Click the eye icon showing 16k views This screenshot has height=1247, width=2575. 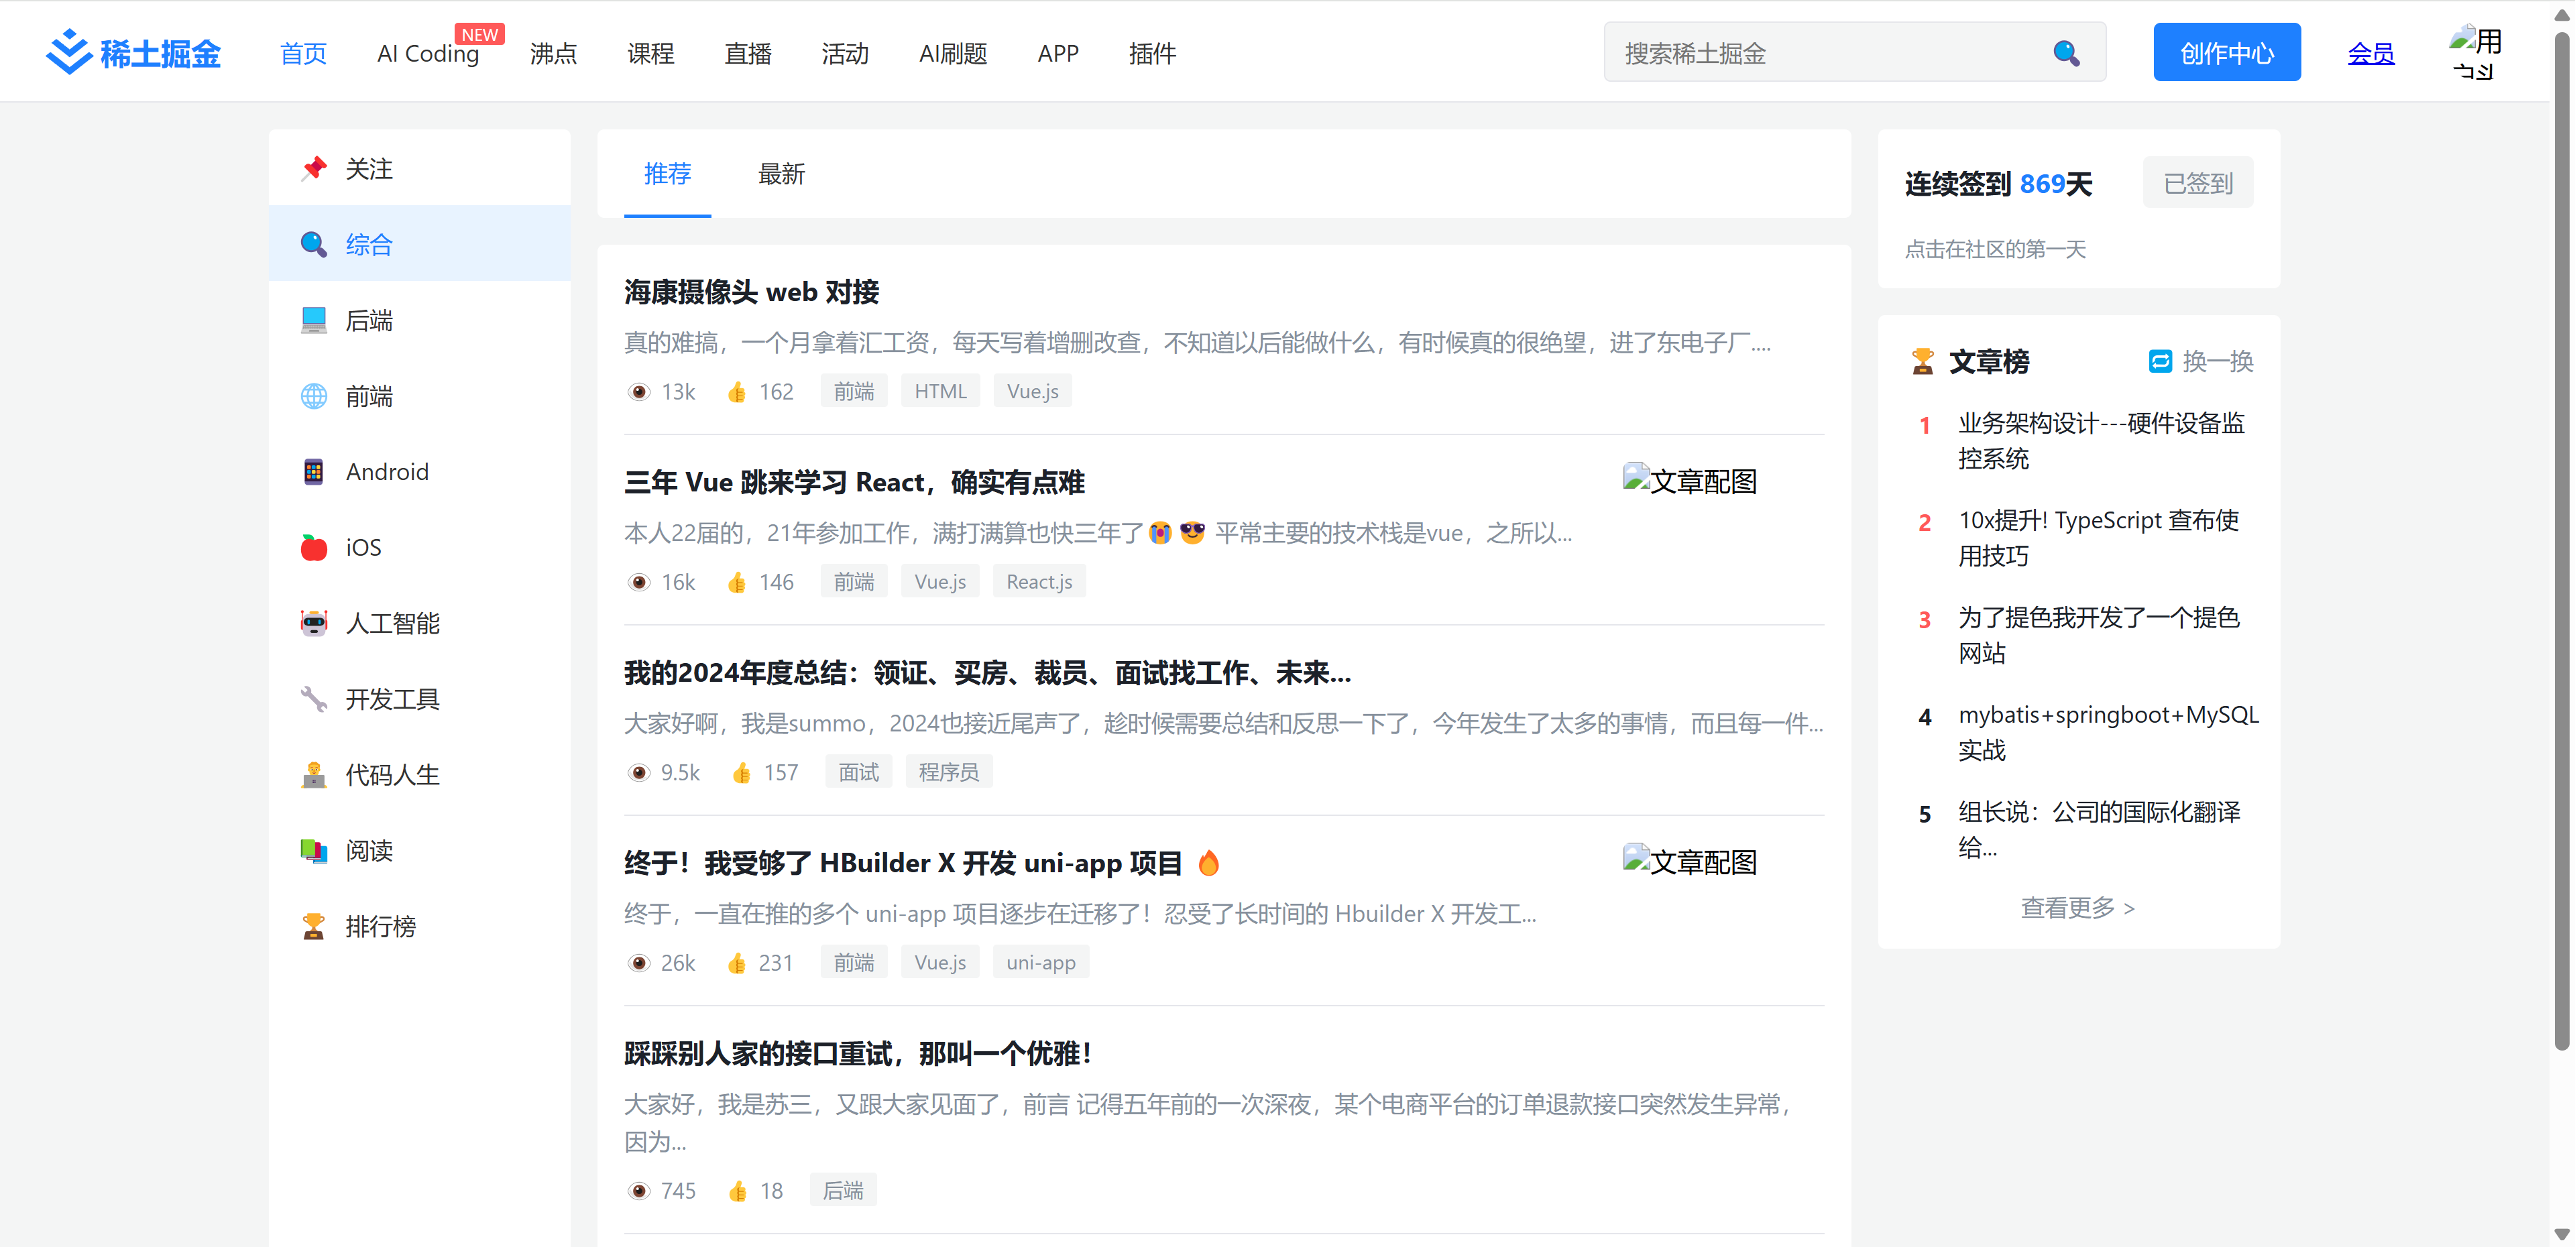[x=639, y=583]
